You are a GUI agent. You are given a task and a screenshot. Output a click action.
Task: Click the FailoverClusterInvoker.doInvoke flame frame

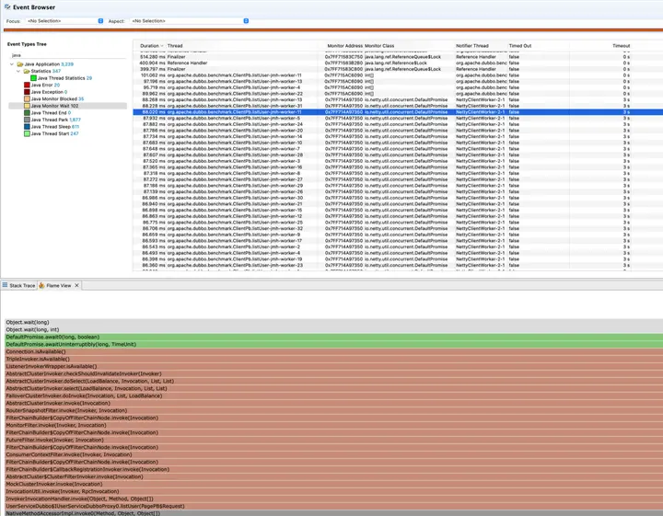333,396
